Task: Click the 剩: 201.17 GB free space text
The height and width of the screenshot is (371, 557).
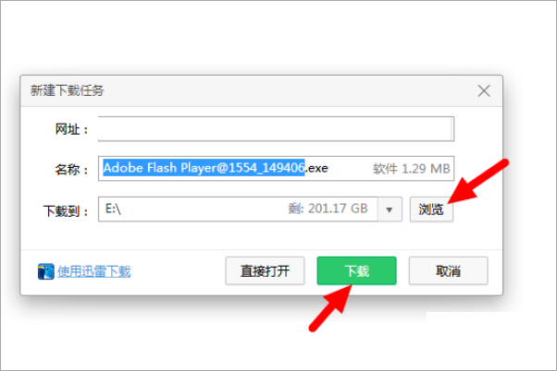Action: [328, 209]
